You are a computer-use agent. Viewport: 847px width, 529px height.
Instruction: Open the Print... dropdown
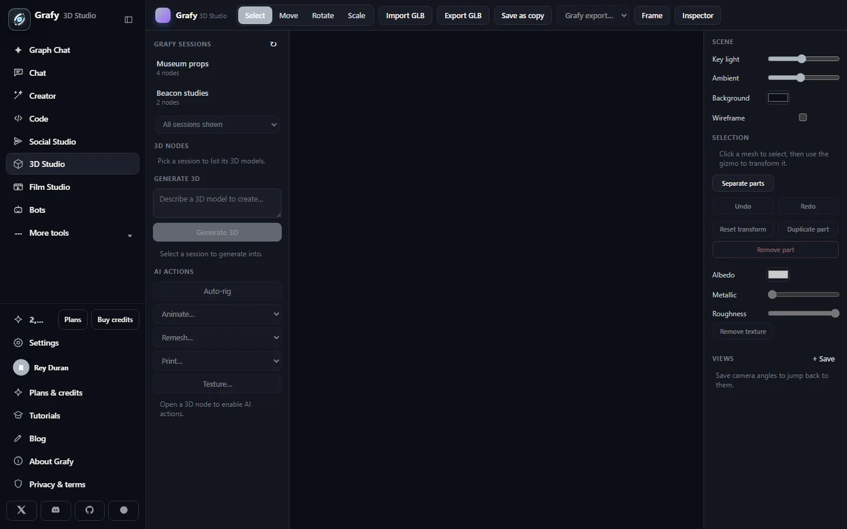coord(218,361)
